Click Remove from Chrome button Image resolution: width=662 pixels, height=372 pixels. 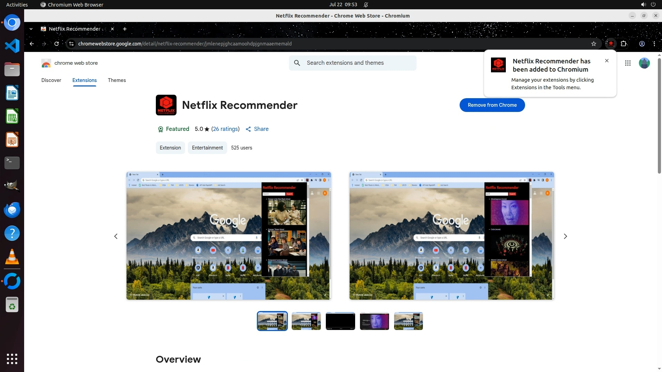(492, 105)
